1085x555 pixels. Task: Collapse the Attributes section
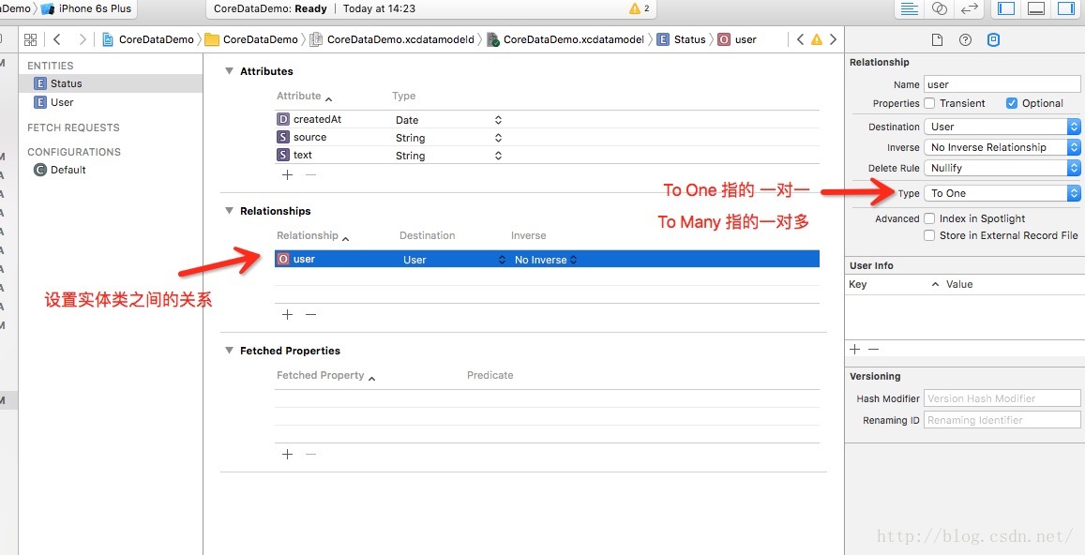pyautogui.click(x=230, y=71)
